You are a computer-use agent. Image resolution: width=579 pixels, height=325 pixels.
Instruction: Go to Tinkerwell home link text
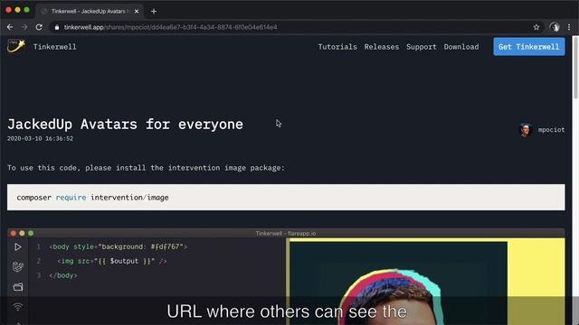coord(54,47)
